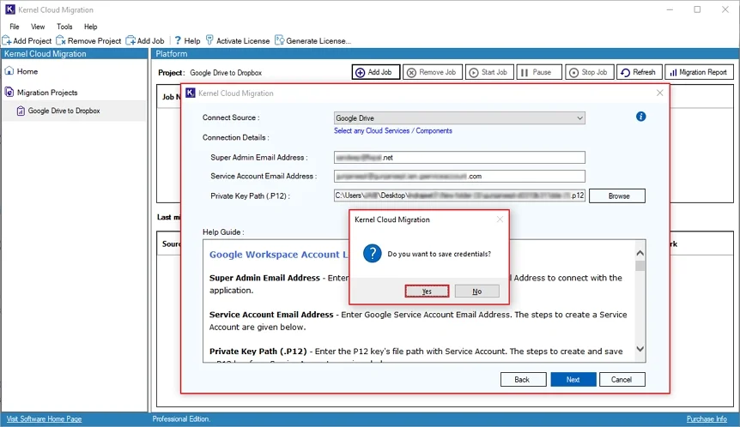Viewport: 740px width, 427px height.
Task: Click the Home icon in sidebar
Action: pos(9,71)
